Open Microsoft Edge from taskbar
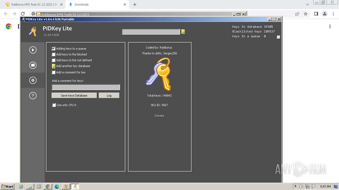The image size is (339, 190). click(57, 187)
